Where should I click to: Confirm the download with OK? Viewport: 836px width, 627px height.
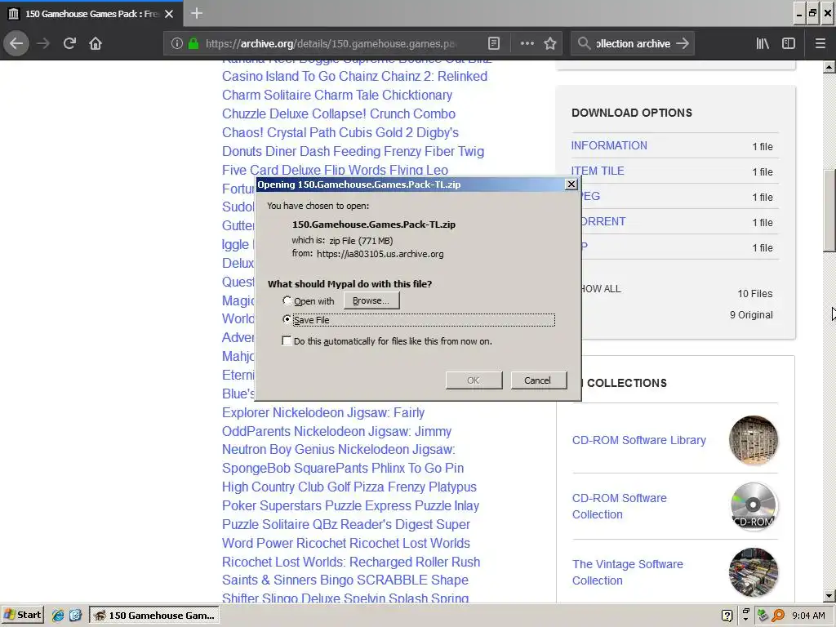point(474,380)
